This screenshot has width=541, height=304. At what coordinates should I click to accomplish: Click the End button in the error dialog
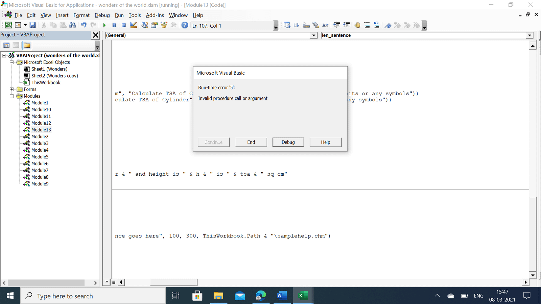pyautogui.click(x=251, y=142)
